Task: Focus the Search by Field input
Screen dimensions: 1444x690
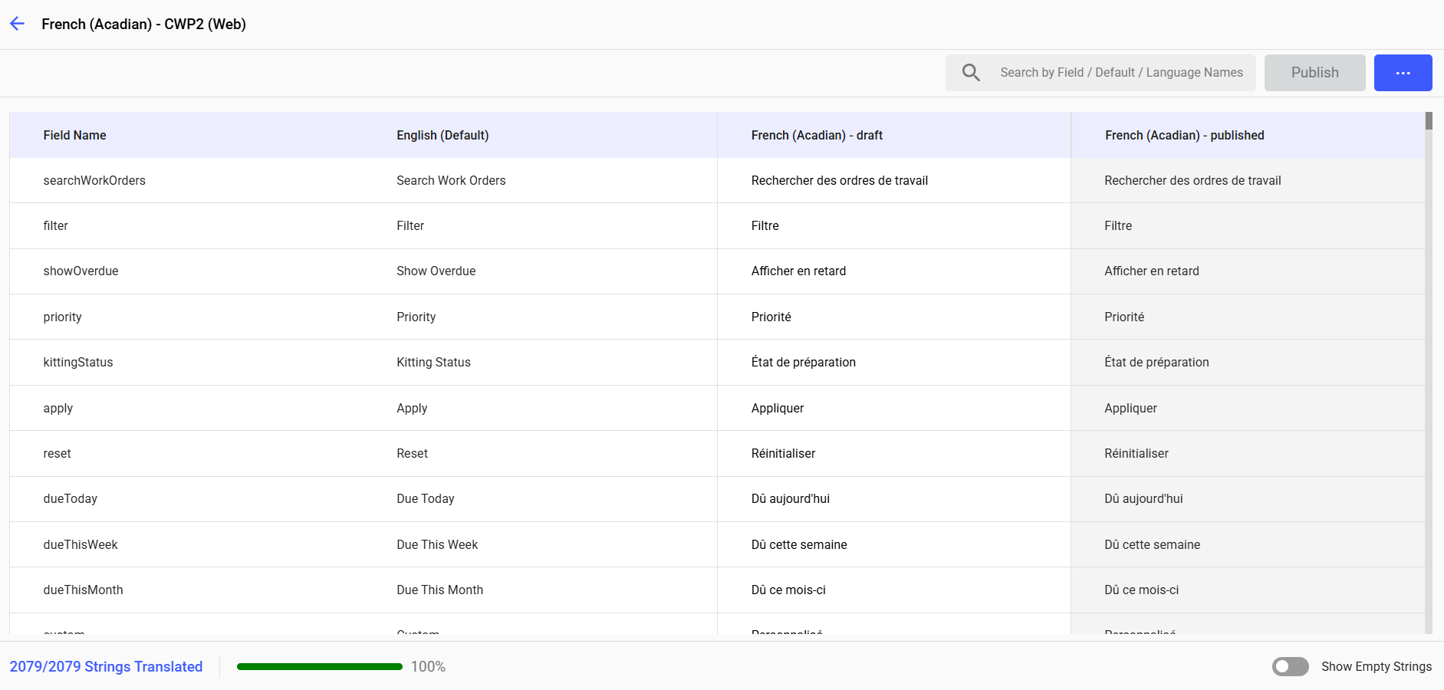Action: [1121, 73]
